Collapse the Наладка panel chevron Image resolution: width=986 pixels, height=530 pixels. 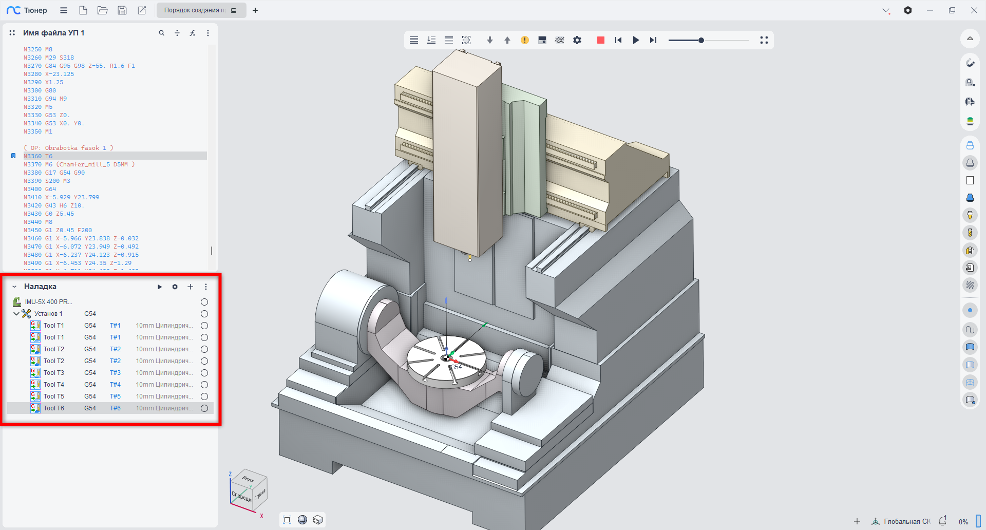14,287
